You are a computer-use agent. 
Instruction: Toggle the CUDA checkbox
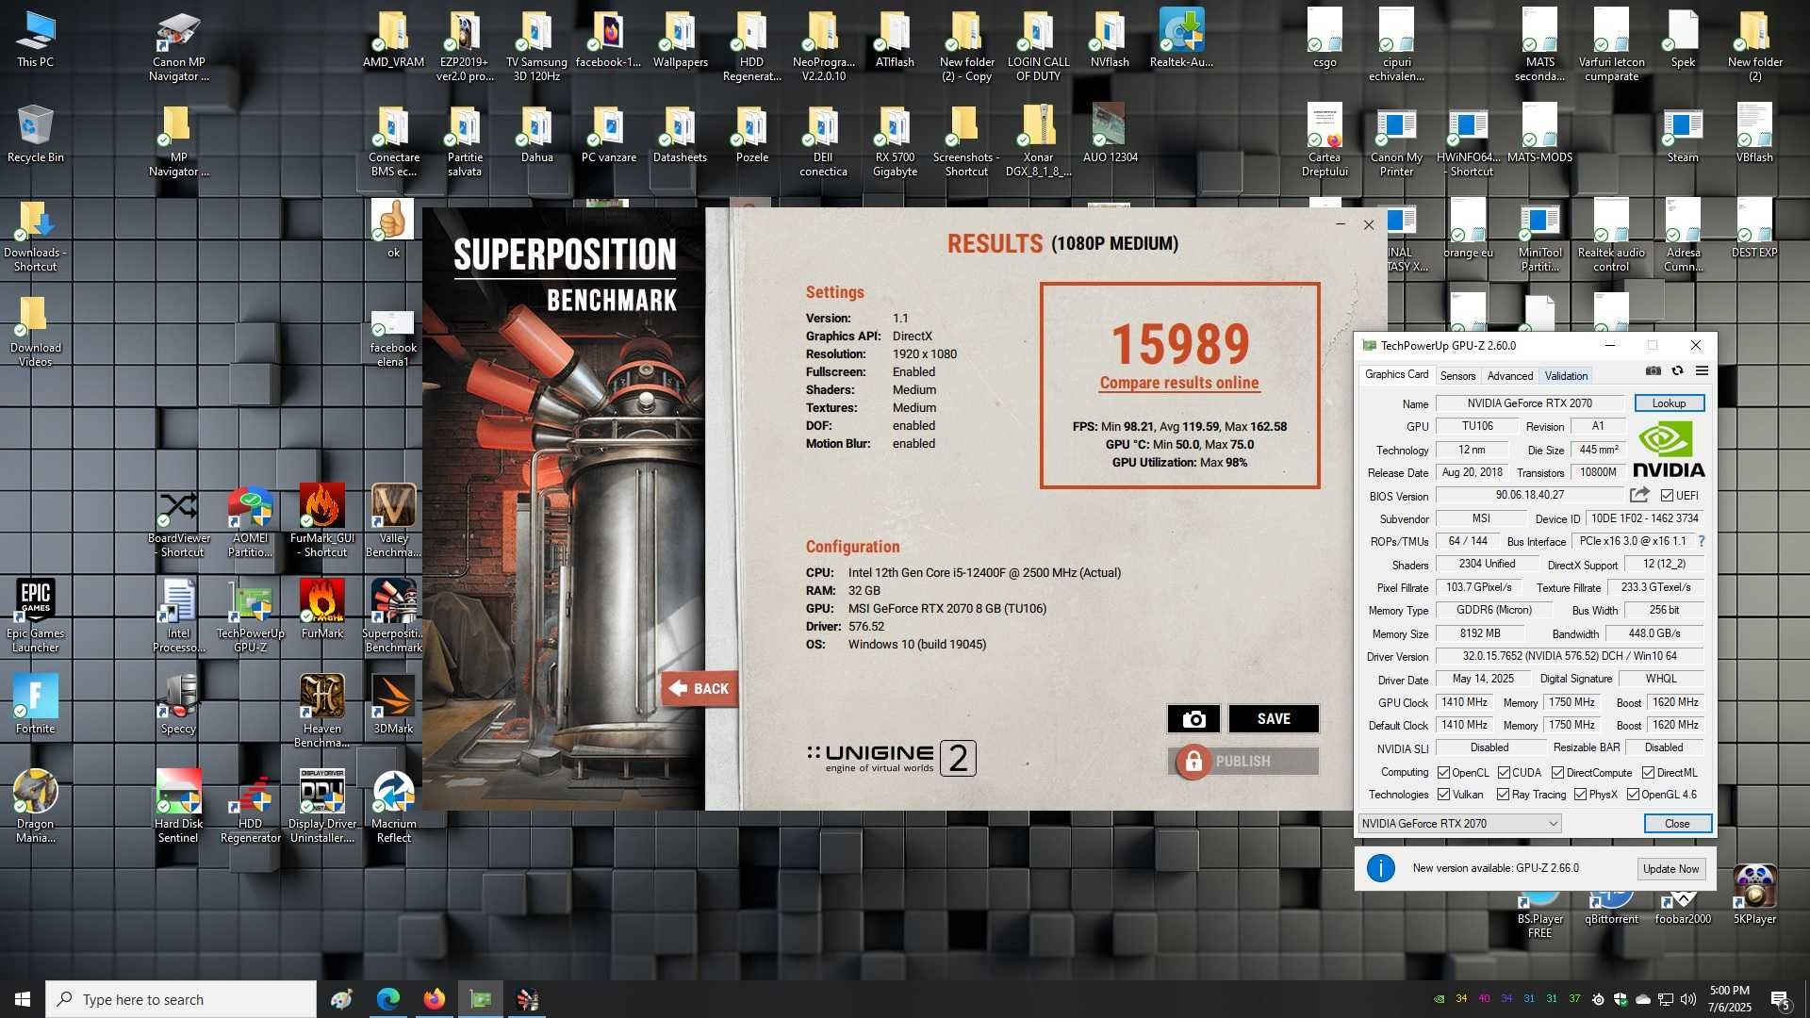click(x=1504, y=773)
